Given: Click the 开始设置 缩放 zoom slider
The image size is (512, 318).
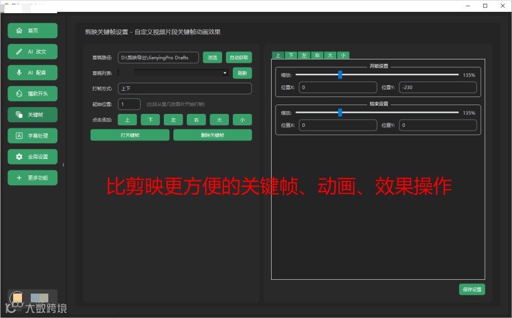Looking at the screenshot, I should coord(377,75).
